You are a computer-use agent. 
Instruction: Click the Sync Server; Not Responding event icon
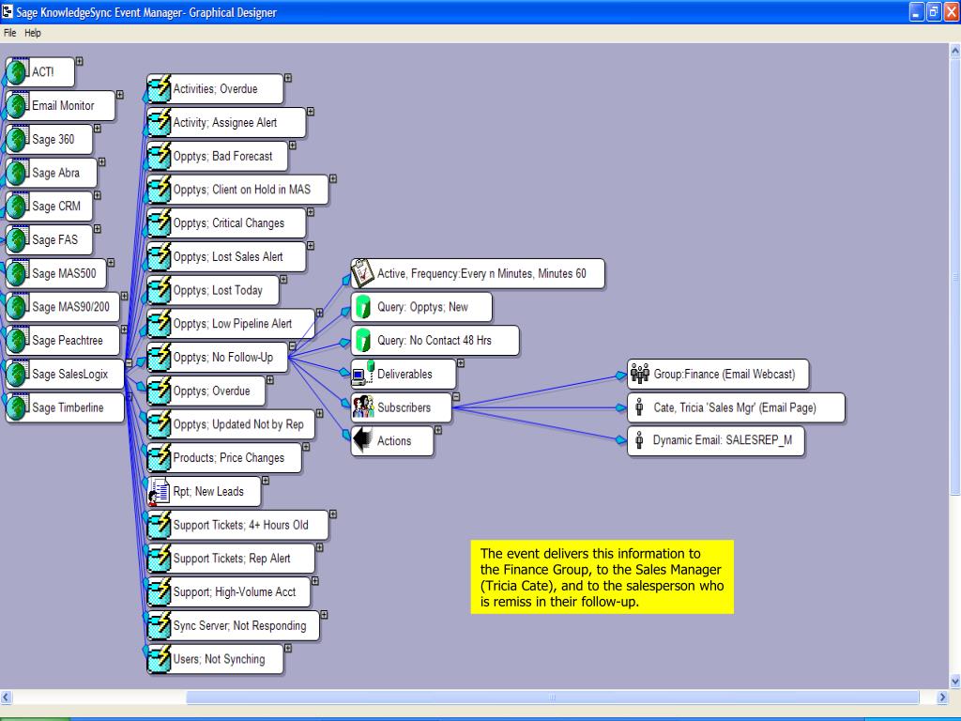160,626
